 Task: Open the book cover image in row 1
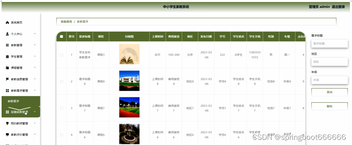[129, 54]
